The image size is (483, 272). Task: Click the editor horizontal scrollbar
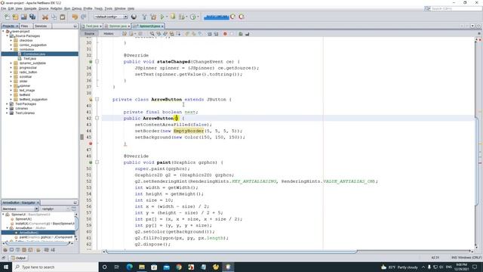coord(231,252)
